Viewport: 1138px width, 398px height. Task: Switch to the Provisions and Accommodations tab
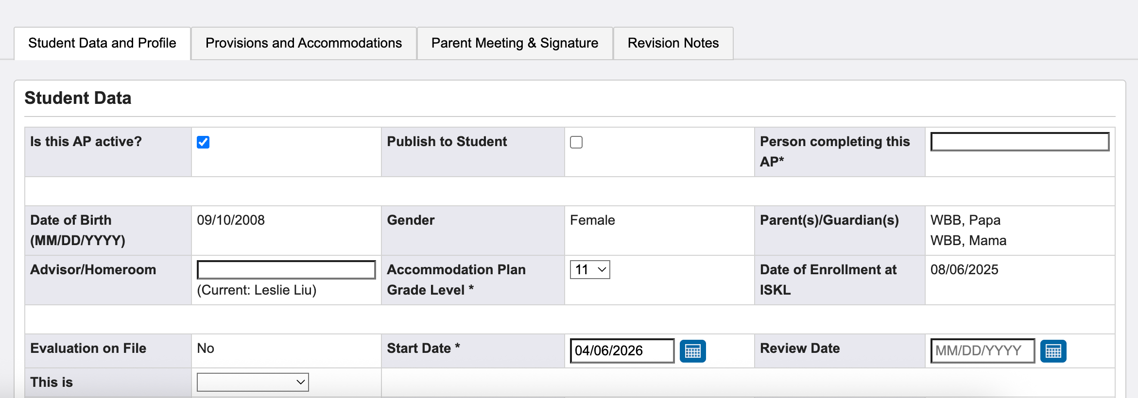(x=304, y=43)
